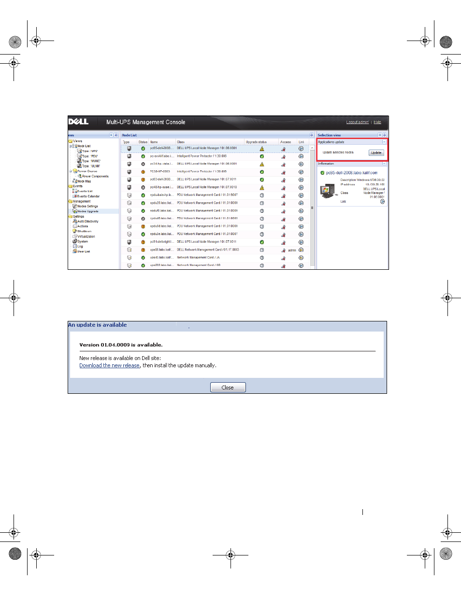
Task: Select the ups43.labo.kalif row name
Action: coord(161,257)
